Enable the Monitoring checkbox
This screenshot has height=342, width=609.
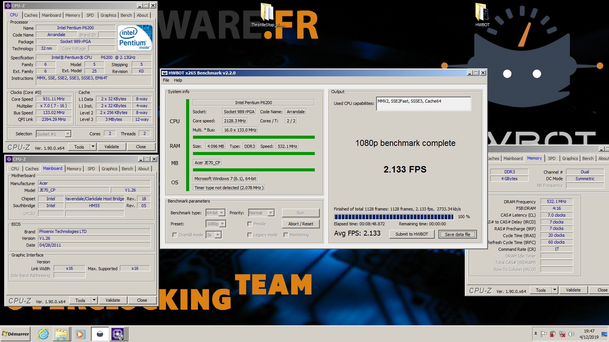click(286, 235)
